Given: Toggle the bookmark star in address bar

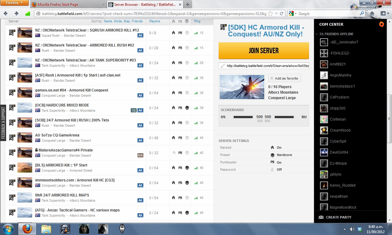Looking at the screenshot, I should click(x=270, y=13).
